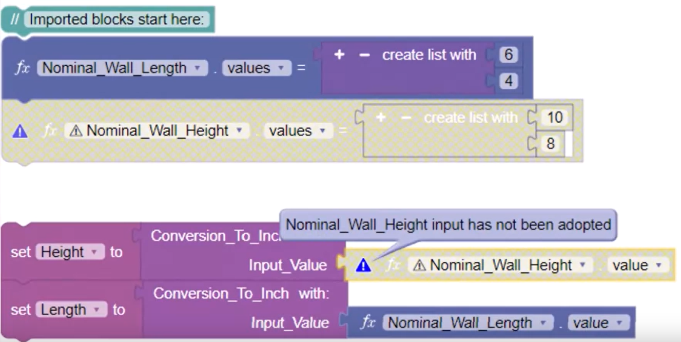The image size is (681, 342).
Task: Open the Nominal_Wall_Length dropdown in values assignment
Action: point(122,68)
